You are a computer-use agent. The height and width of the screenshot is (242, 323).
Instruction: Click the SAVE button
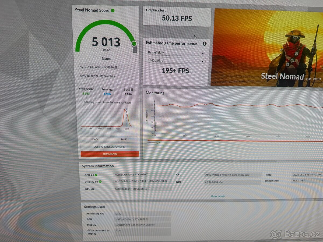click(x=124, y=139)
